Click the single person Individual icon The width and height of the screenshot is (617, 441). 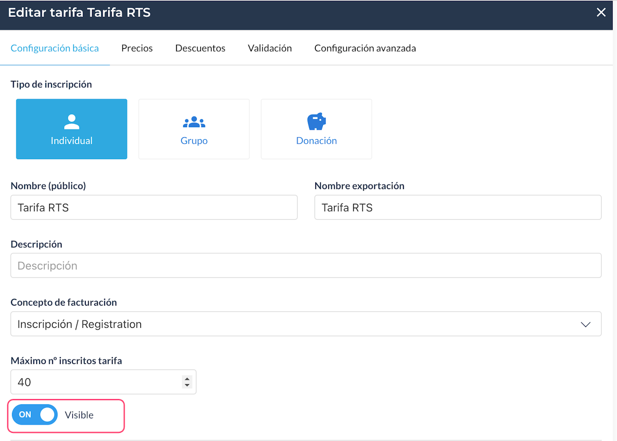[x=72, y=122]
